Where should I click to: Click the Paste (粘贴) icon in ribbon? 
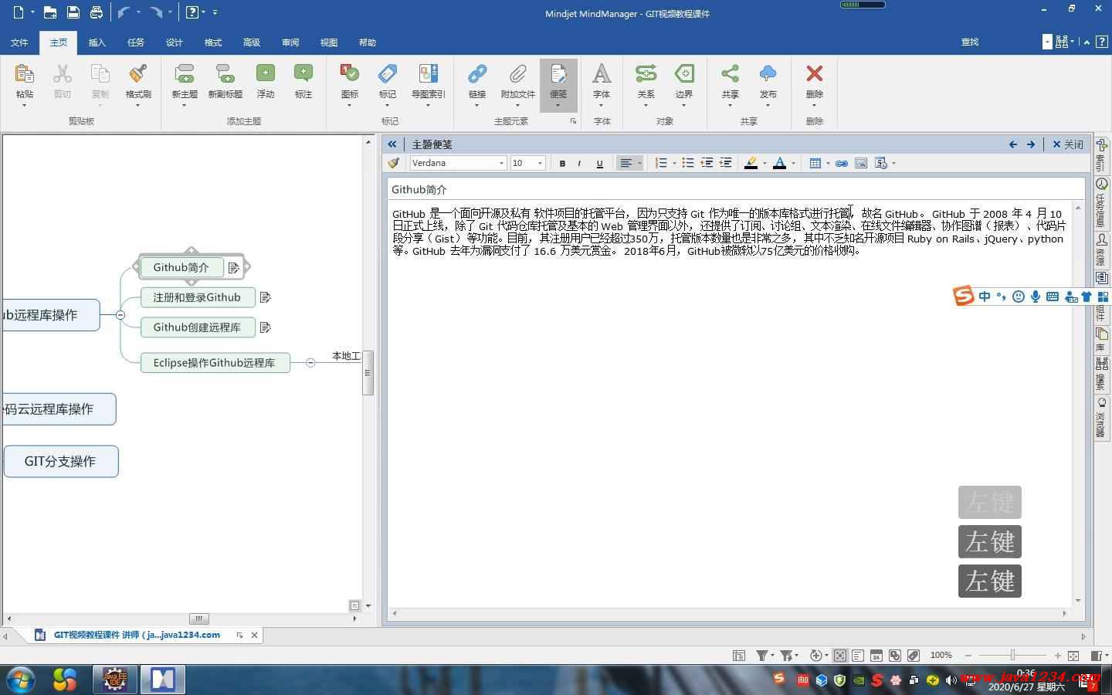coord(25,74)
